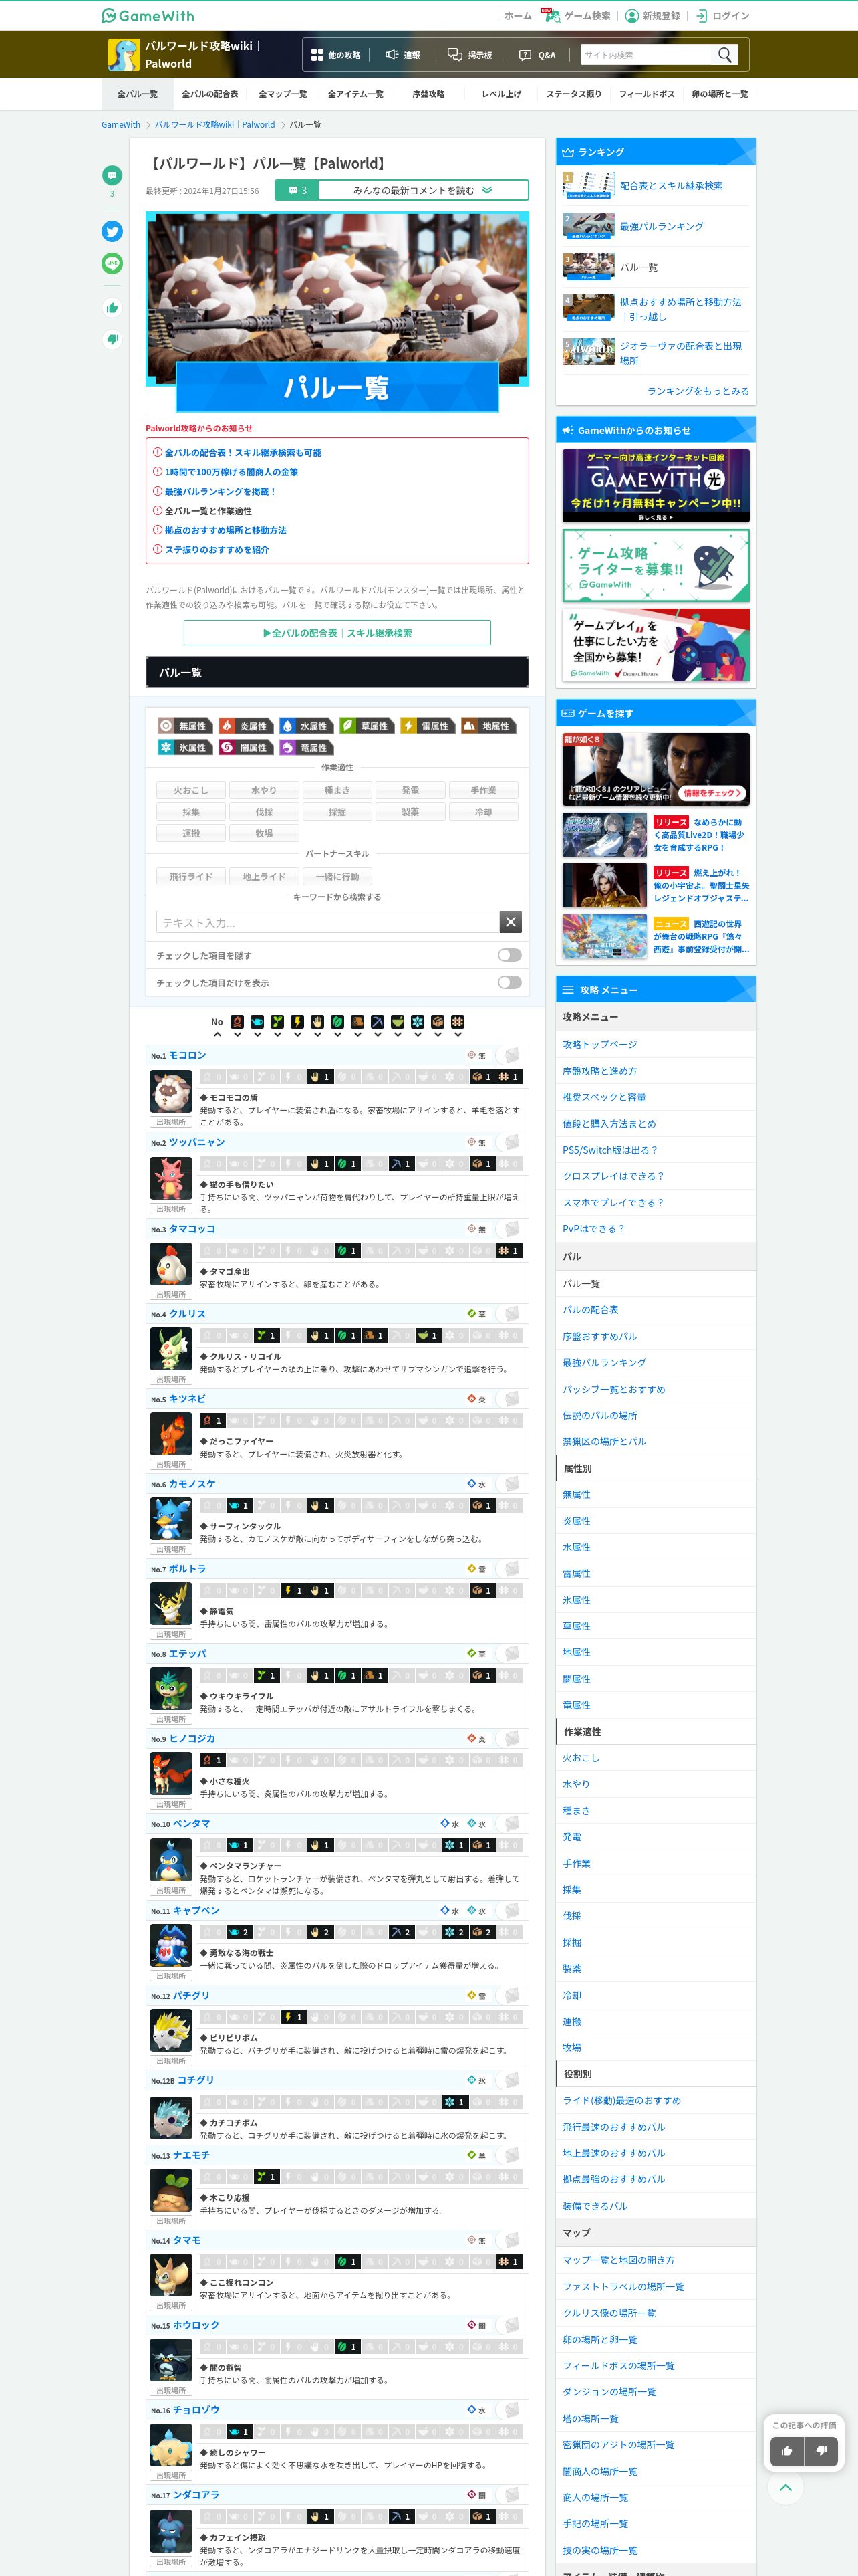Viewport: 858px width, 2576px height.
Task: Click the site search text field
Action: tap(646, 55)
